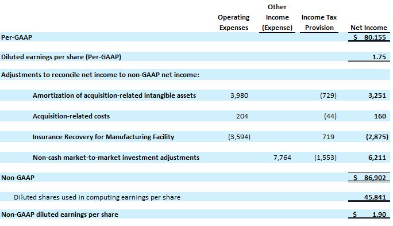393x226 pixels.
Task: Click the investment adjustments value 7,764
Action: pyautogui.click(x=282, y=158)
